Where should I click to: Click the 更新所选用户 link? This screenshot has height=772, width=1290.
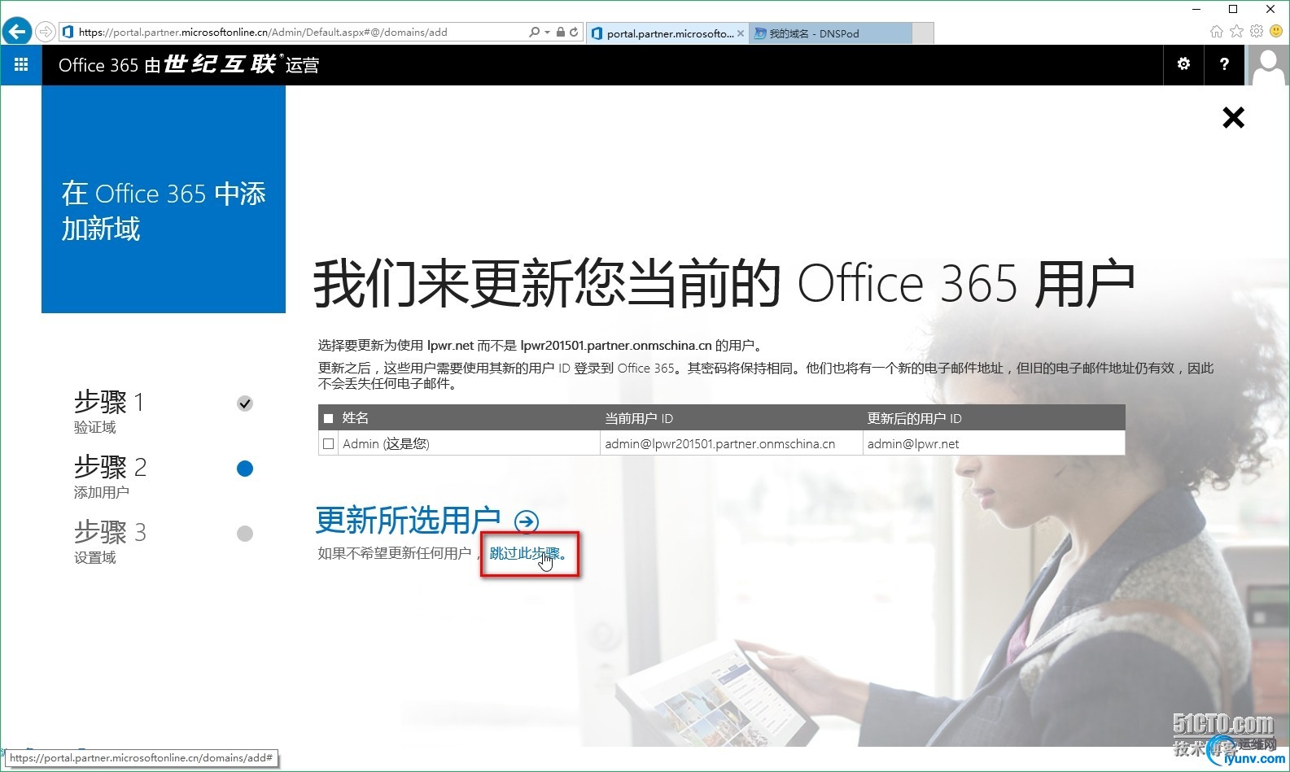[x=408, y=521]
